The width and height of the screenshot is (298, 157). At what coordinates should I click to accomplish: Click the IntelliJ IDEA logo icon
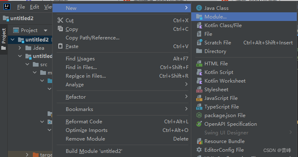[x=7, y=7]
